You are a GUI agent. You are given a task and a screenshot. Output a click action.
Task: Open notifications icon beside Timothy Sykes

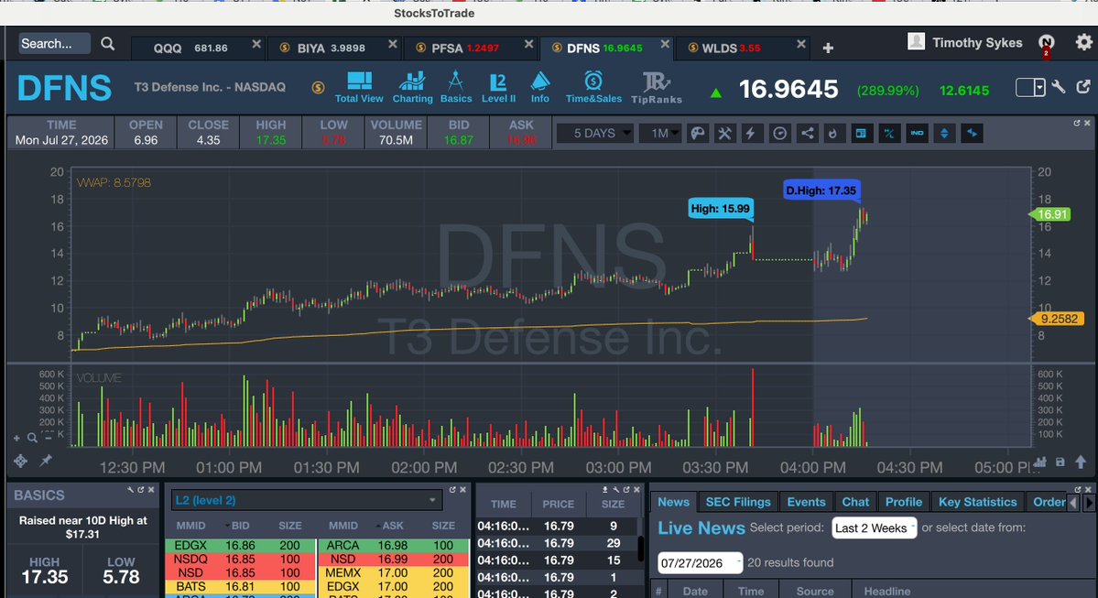(x=1046, y=43)
